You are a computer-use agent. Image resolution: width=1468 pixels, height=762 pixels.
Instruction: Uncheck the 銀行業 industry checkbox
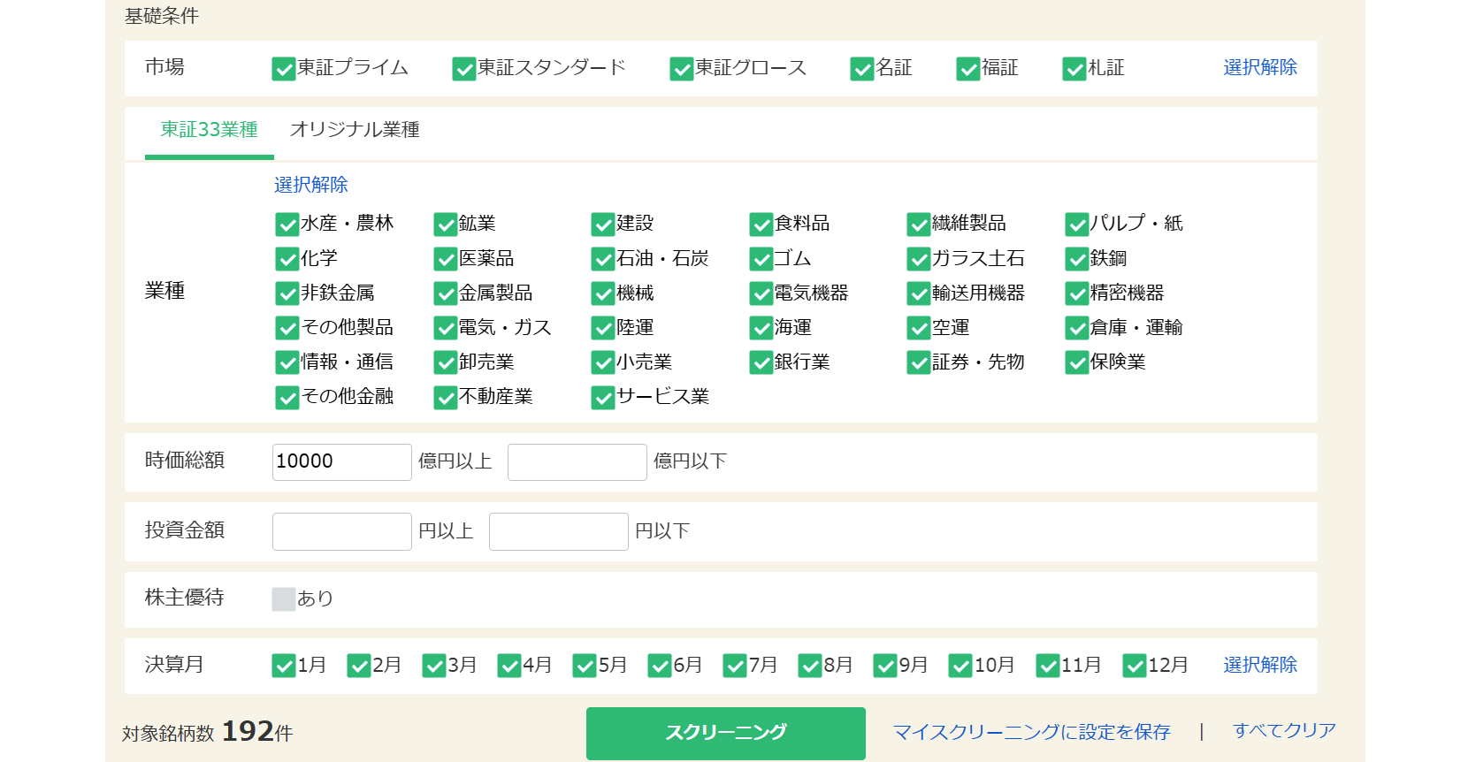click(761, 362)
